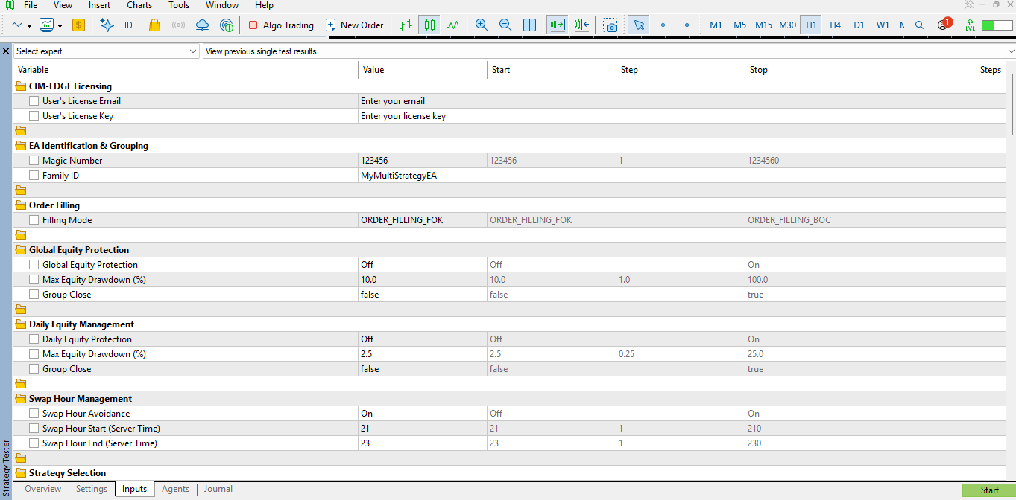This screenshot has width=1016, height=500.
Task: Select D1 timeframe
Action: pos(859,25)
